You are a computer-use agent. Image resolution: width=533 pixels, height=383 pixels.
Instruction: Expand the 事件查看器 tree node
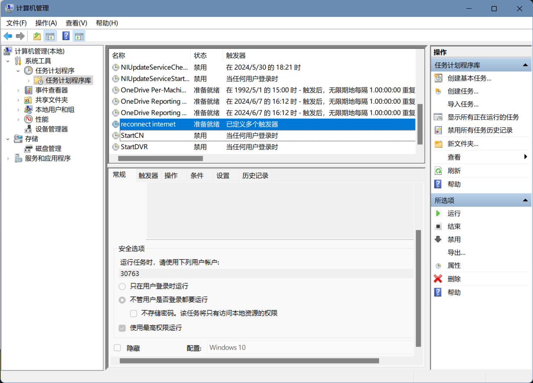pyautogui.click(x=18, y=90)
